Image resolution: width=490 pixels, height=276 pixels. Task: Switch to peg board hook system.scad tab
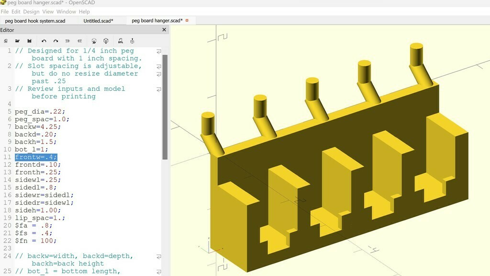(35, 21)
